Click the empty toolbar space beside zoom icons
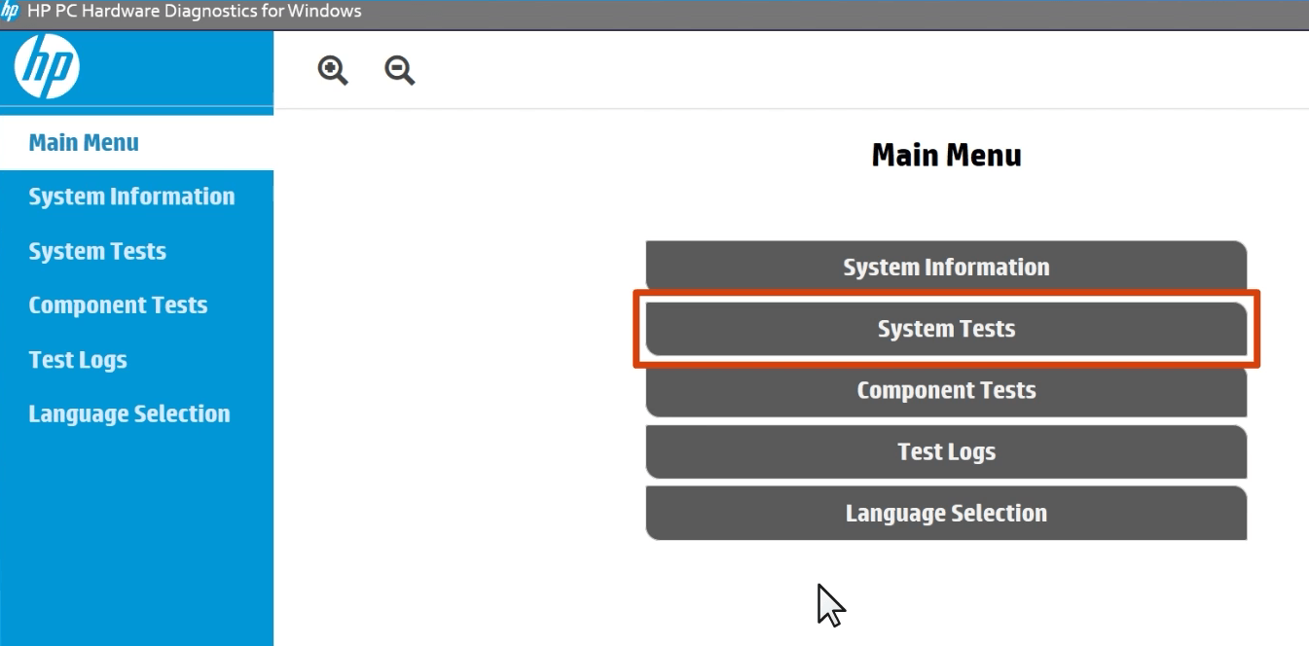 tap(779, 70)
